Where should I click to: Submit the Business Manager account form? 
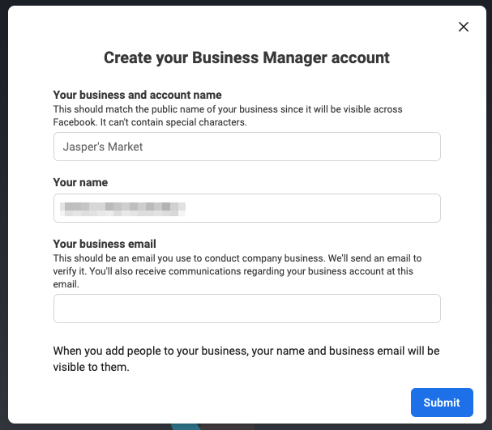[442, 402]
